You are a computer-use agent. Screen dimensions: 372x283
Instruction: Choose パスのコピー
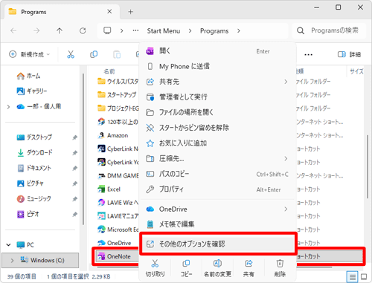point(218,174)
